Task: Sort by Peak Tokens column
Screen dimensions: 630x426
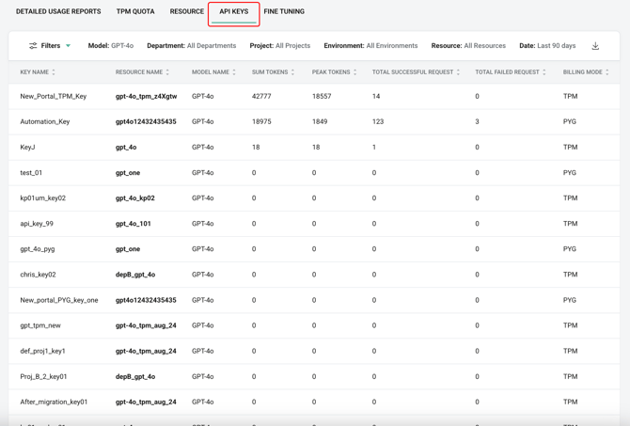Action: [355, 71]
